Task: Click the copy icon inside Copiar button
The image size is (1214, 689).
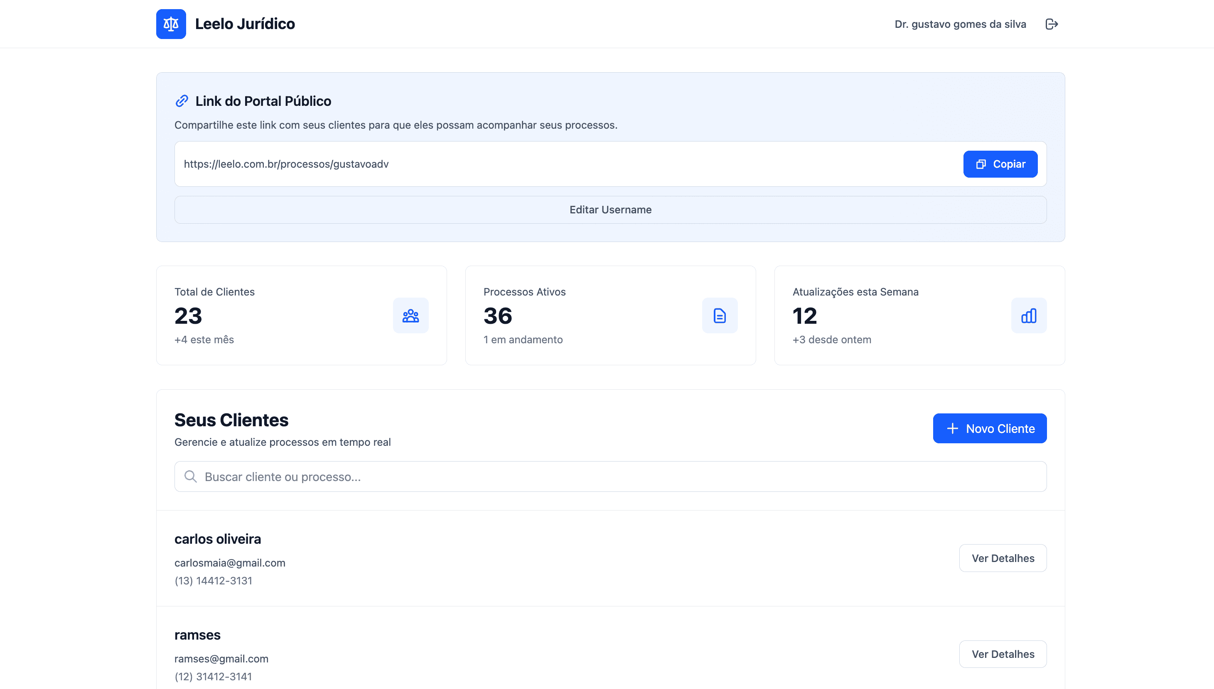Action: (982, 164)
